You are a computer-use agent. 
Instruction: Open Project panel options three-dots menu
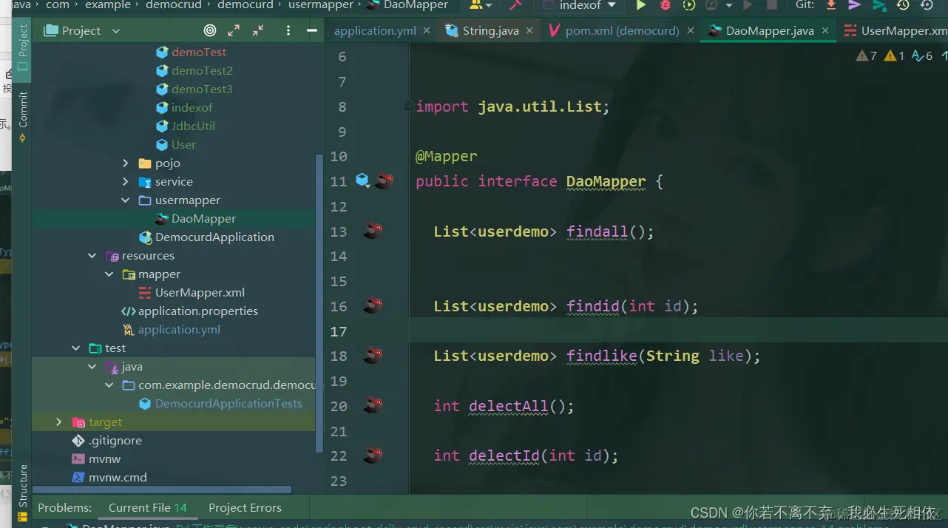[x=288, y=30]
